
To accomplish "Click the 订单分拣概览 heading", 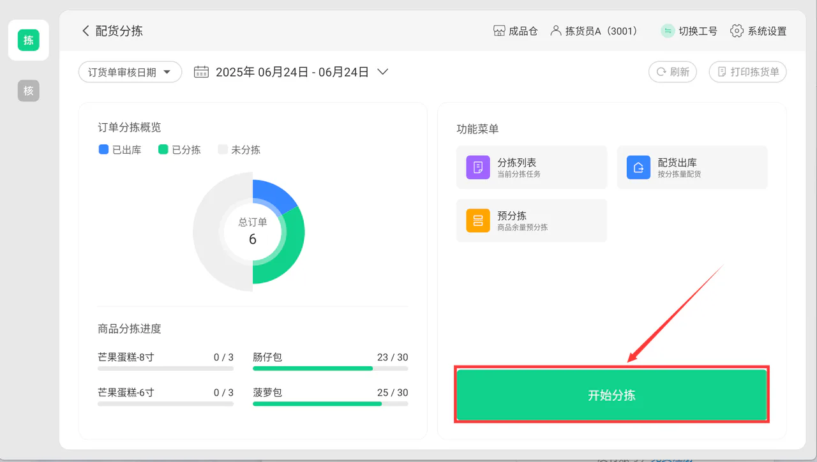I will pyautogui.click(x=130, y=127).
